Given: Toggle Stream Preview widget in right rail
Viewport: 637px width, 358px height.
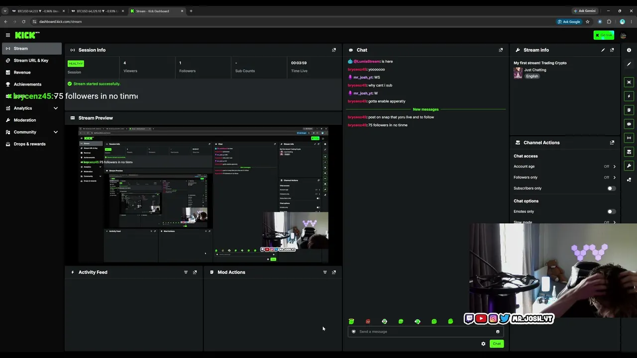Looking at the screenshot, I should pyautogui.click(x=629, y=82).
